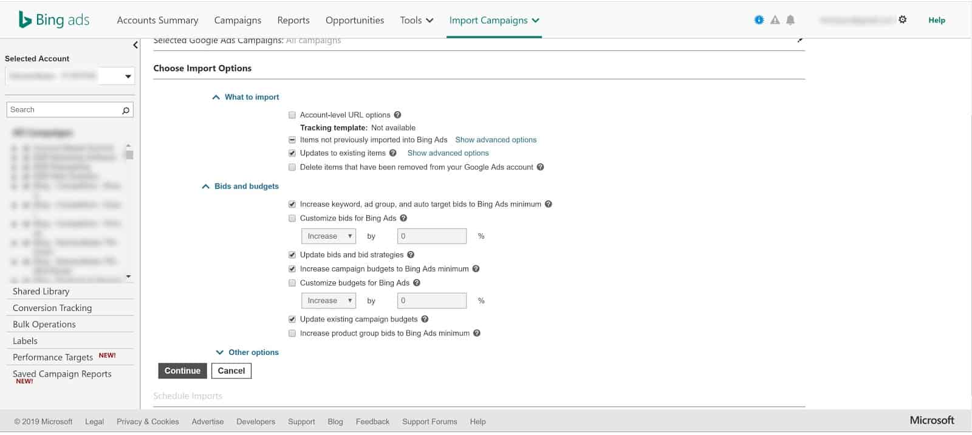Toggle Update existing campaign budgets checkbox
The width and height of the screenshot is (972, 435).
point(292,319)
